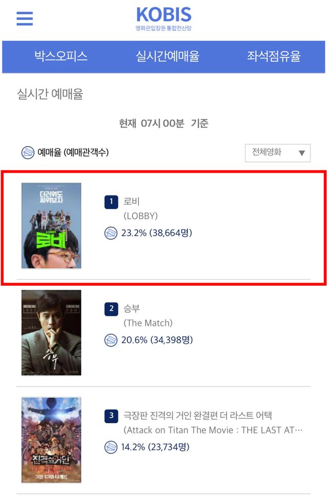The height and width of the screenshot is (497, 327).
Task: Open the 승부 (The Match) title link
Action: 148,315
